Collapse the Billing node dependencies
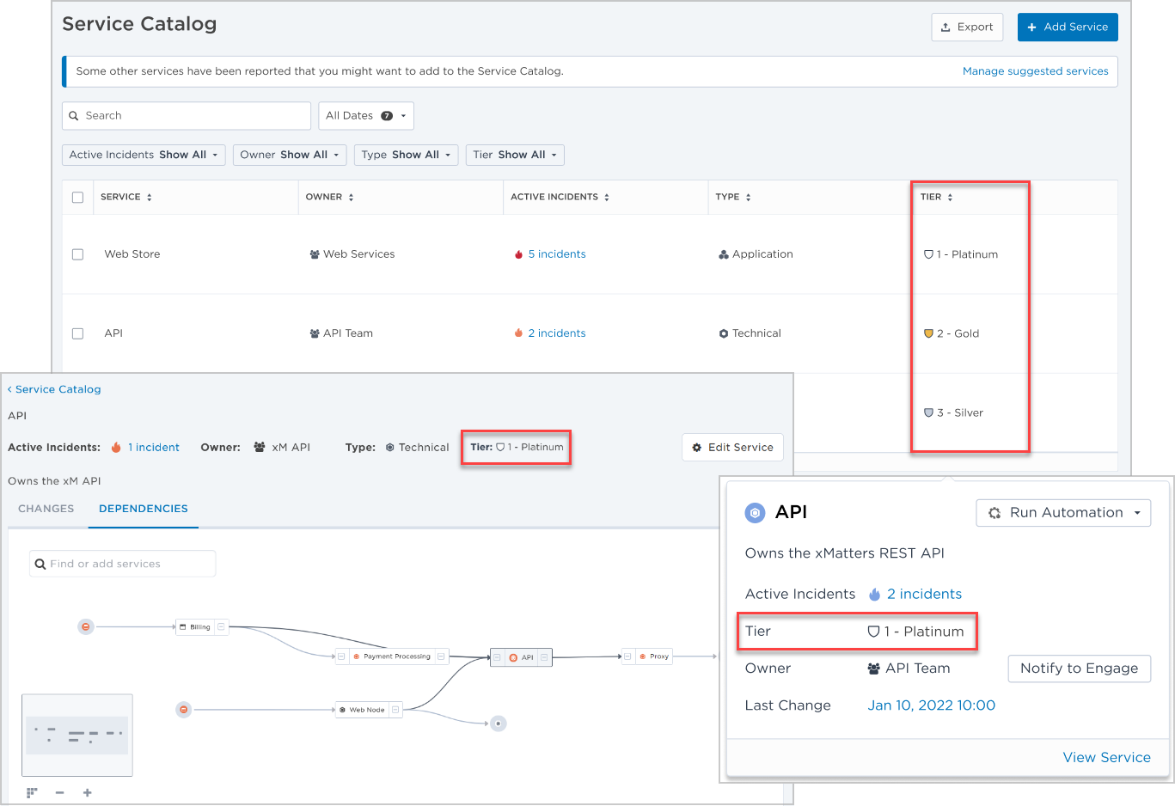 pos(221,627)
